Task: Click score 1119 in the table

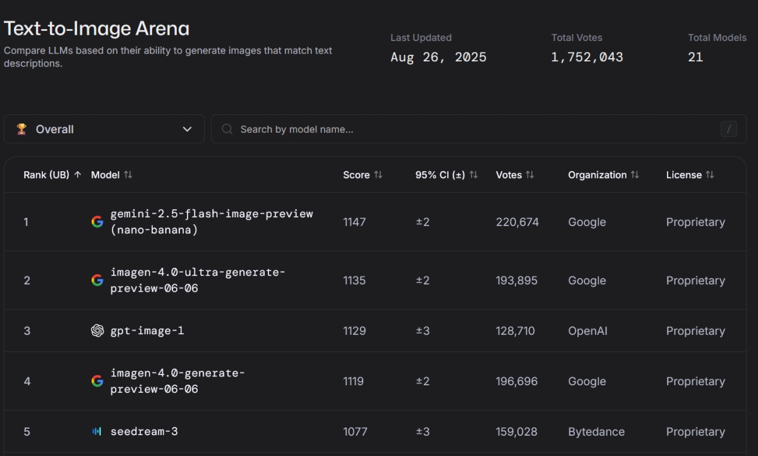Action: (x=354, y=381)
